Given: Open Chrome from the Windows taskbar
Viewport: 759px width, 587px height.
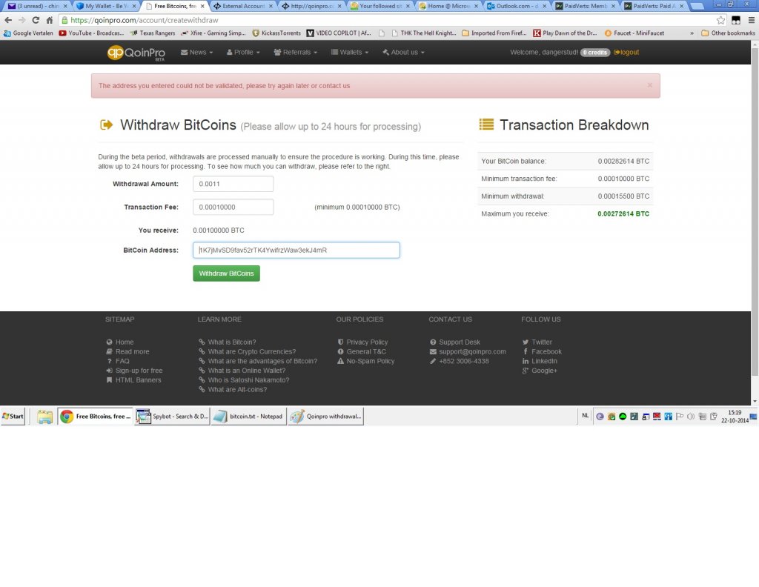Looking at the screenshot, I should pyautogui.click(x=95, y=417).
